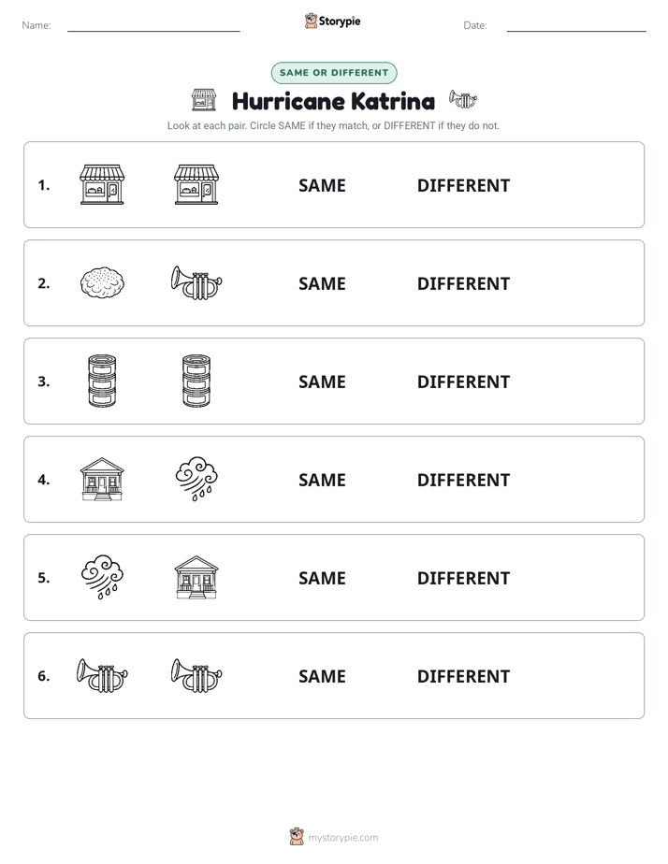
Task: Select SAME for pair 3
Action: [x=322, y=382]
